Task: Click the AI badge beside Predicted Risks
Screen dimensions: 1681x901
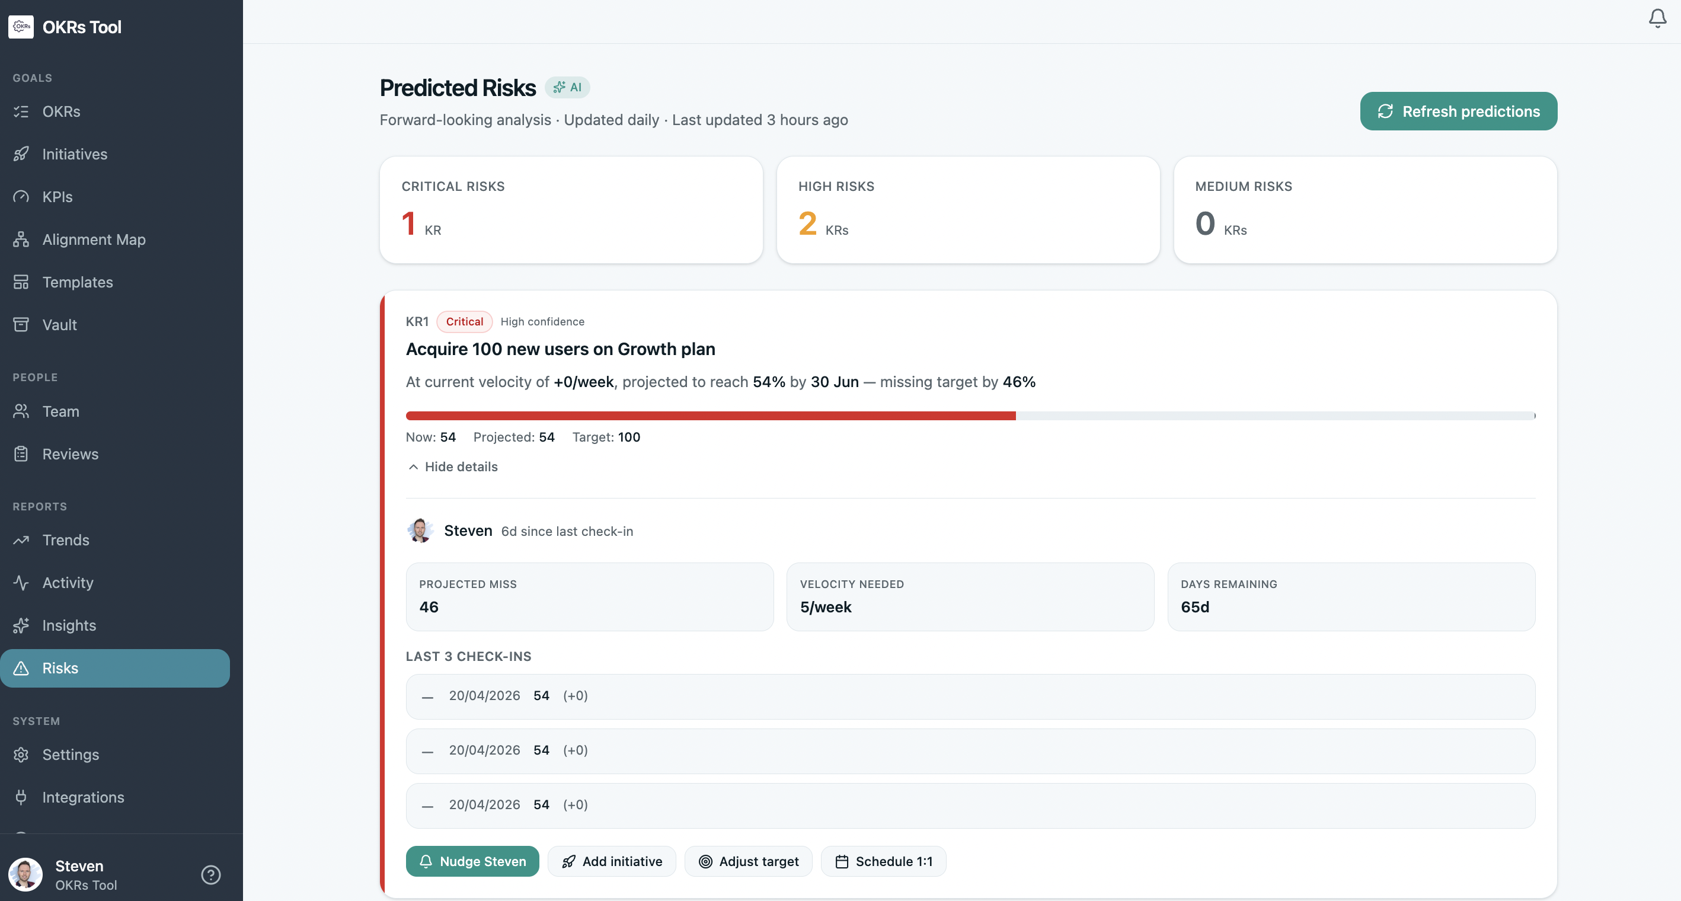Action: coord(567,87)
